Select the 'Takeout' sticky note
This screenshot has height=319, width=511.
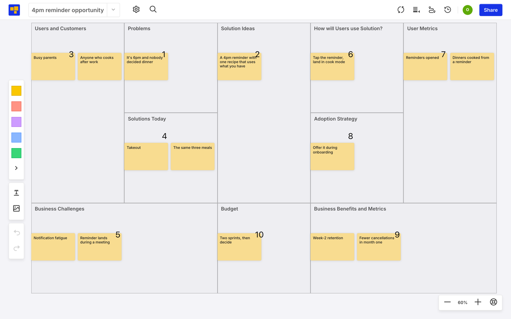[x=146, y=156]
